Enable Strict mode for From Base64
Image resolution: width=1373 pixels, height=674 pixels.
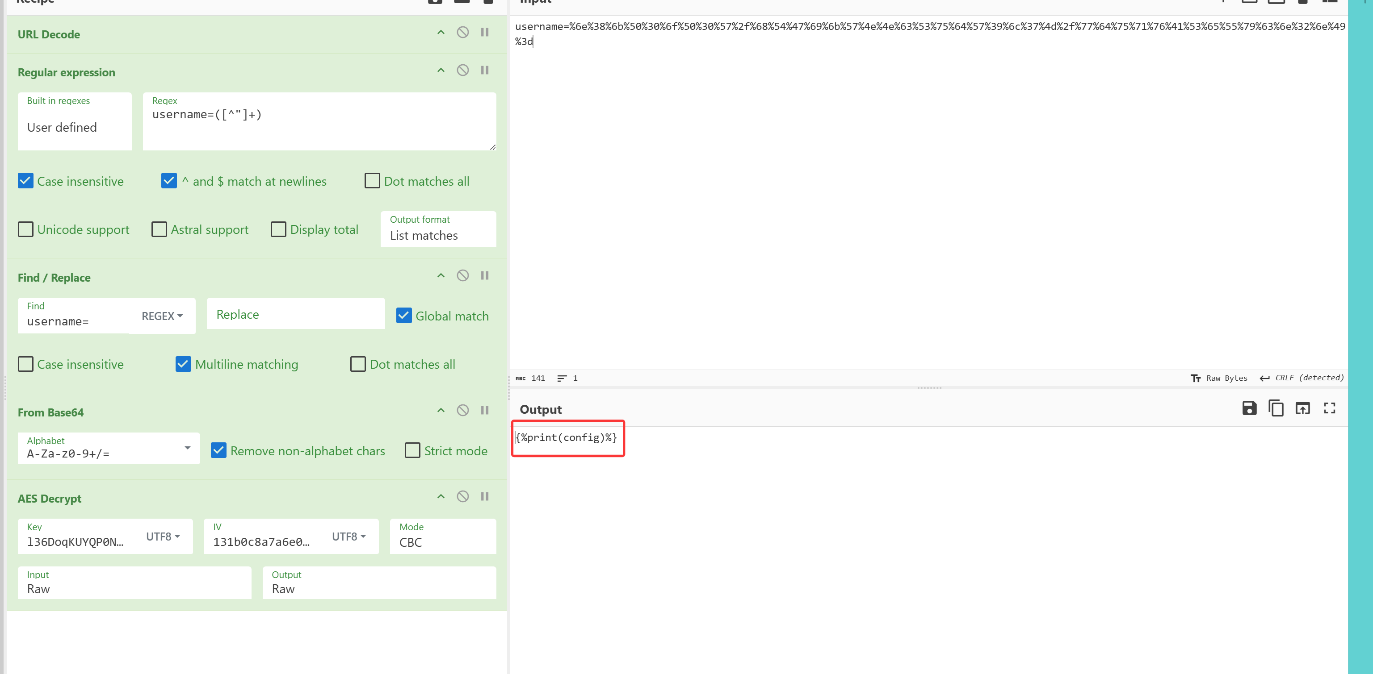point(412,451)
